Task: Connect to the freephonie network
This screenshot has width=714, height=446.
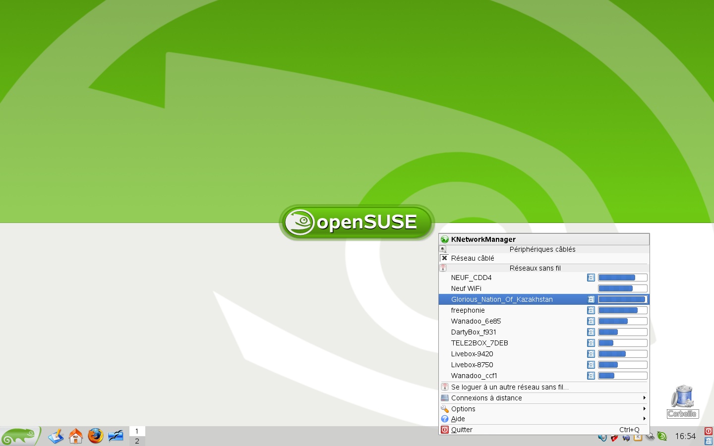Action: pos(544,310)
